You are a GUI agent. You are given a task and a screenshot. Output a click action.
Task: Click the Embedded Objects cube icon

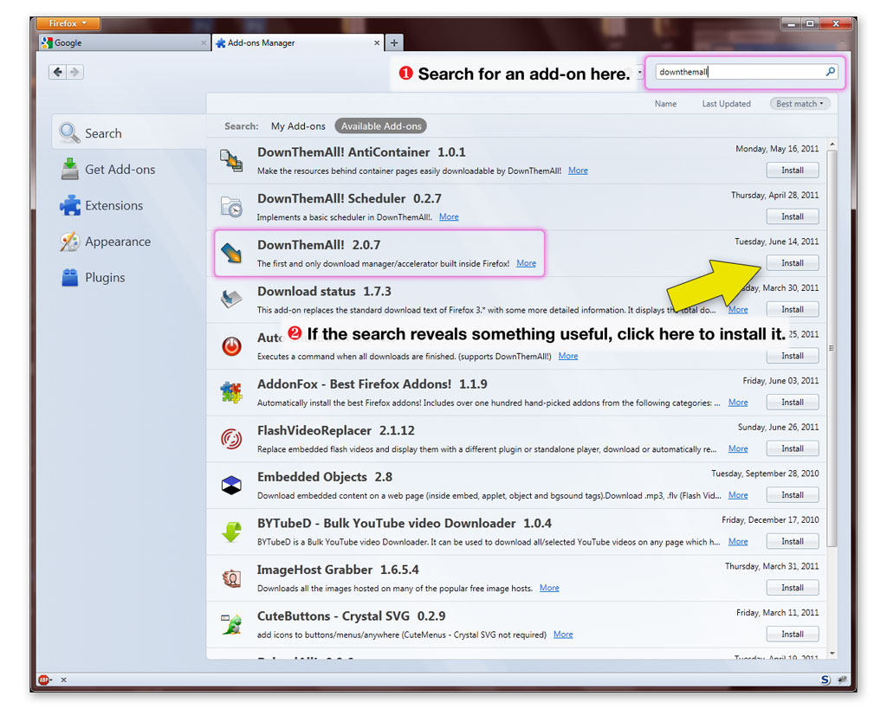[x=231, y=485]
